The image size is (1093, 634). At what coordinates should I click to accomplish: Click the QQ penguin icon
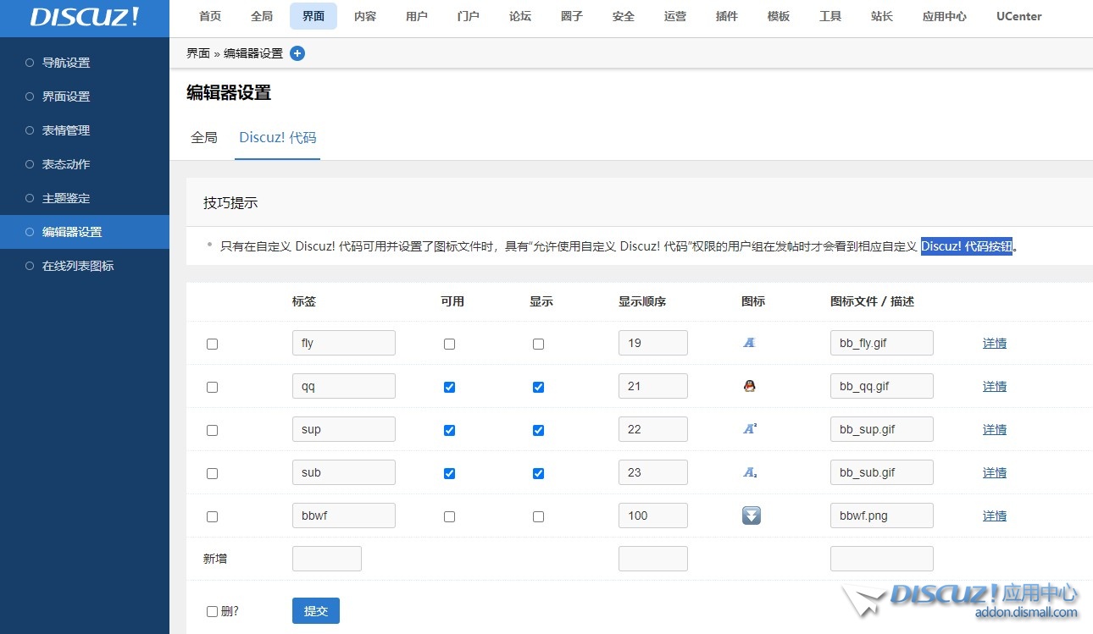pos(749,386)
